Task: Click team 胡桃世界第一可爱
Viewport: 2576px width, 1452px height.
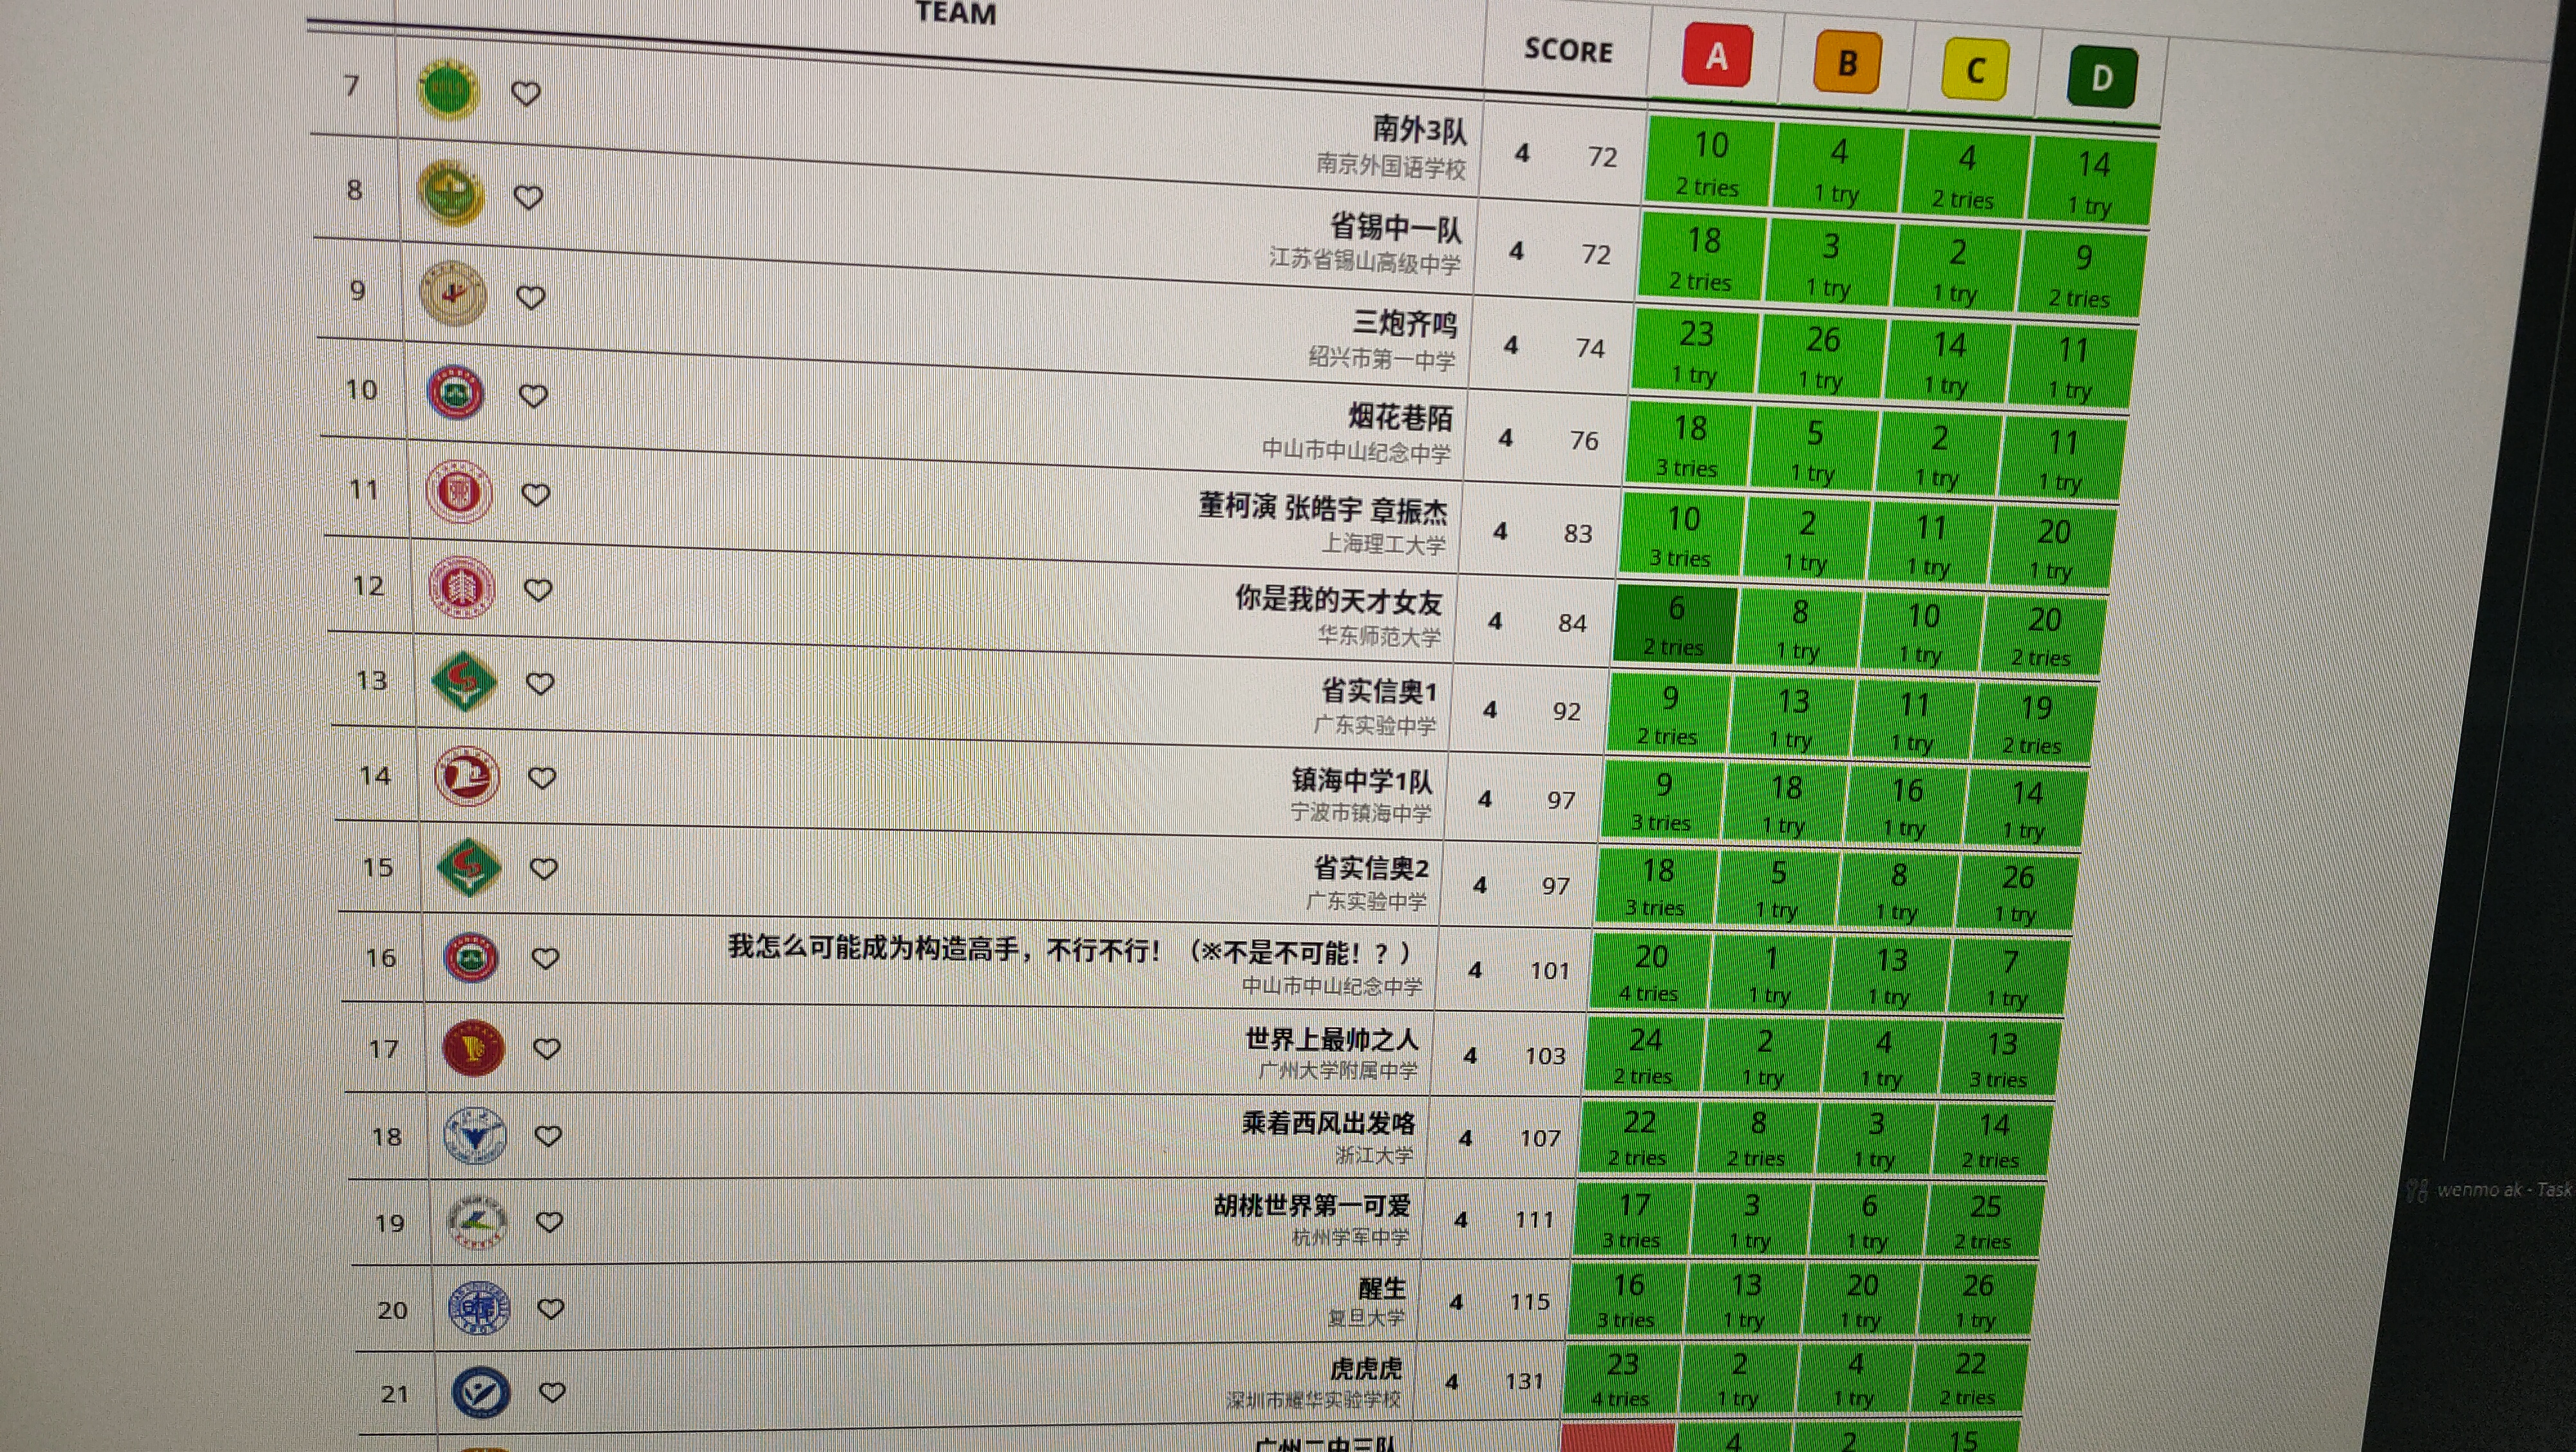Action: pos(1312,1205)
